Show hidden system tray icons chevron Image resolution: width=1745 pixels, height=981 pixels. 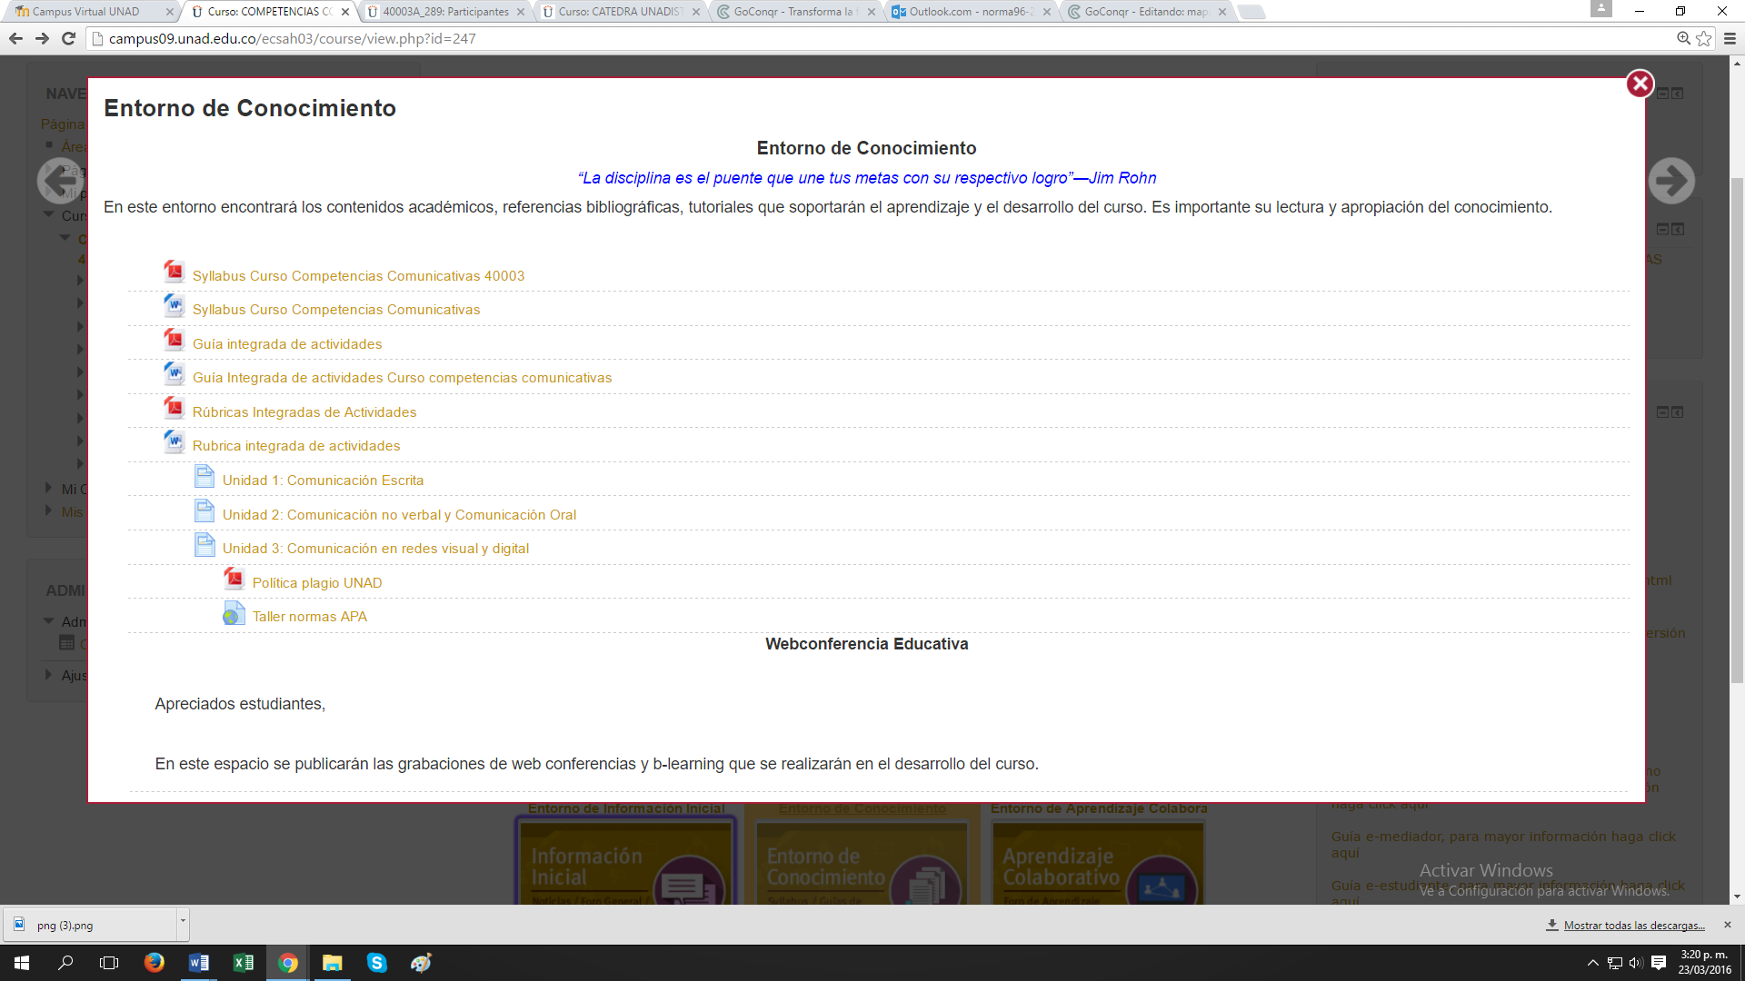point(1592,963)
